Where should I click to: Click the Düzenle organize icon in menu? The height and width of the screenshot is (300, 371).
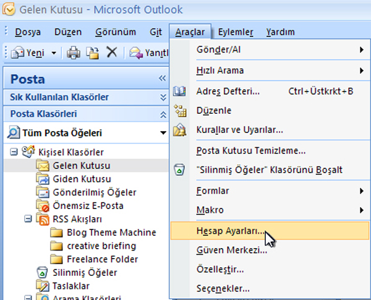pyautogui.click(x=180, y=111)
